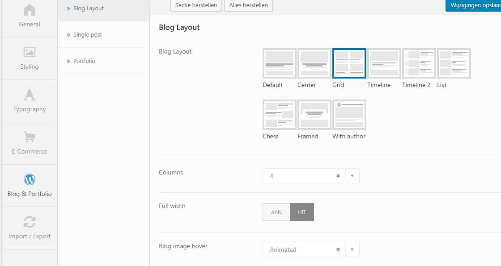Open the Typography settings section
Image resolution: width=501 pixels, height=266 pixels.
click(x=30, y=101)
